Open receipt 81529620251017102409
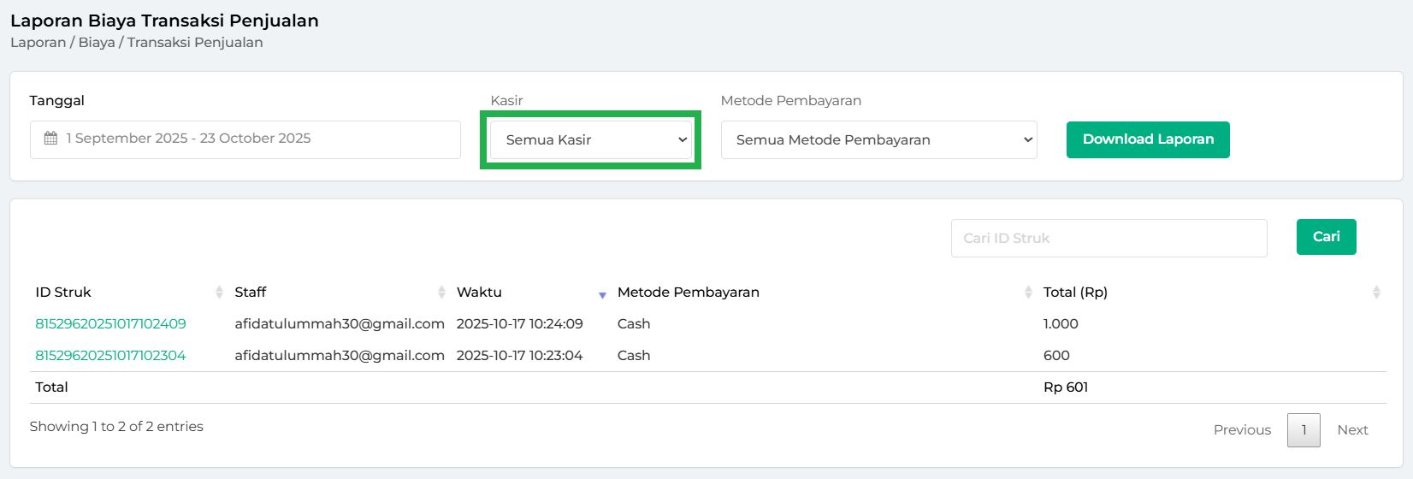The width and height of the screenshot is (1413, 479). tap(110, 324)
